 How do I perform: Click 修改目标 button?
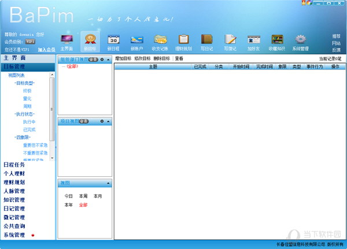click(x=142, y=58)
